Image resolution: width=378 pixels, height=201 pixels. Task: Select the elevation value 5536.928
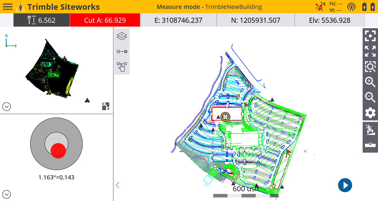[x=330, y=20]
